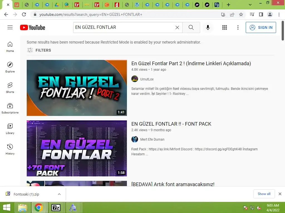
Task: Open the YouTube apps grid
Action: coord(225,27)
